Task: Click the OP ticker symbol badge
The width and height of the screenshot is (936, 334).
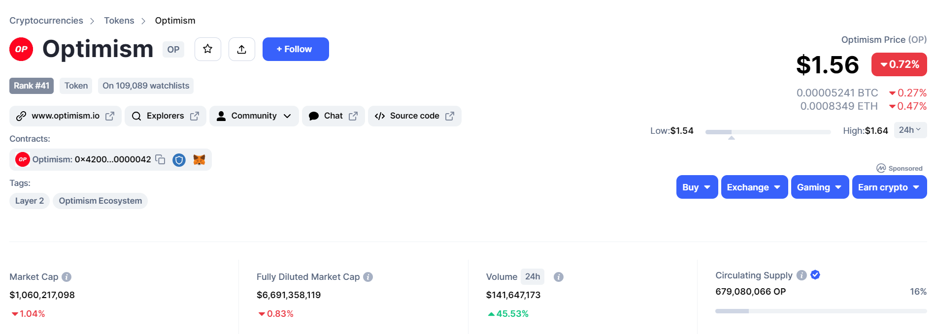Action: [x=173, y=49]
